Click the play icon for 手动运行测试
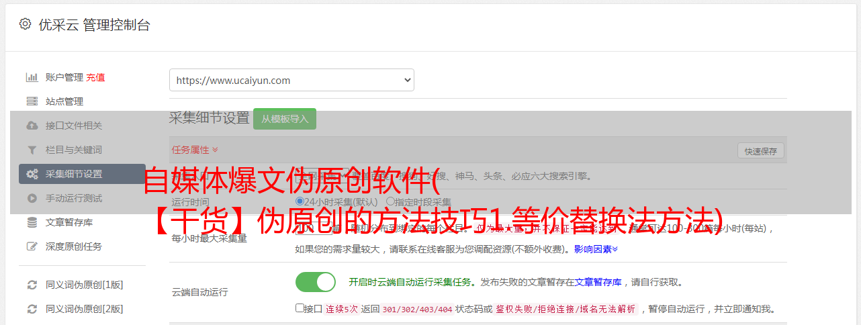The width and height of the screenshot is (861, 325). (32, 198)
